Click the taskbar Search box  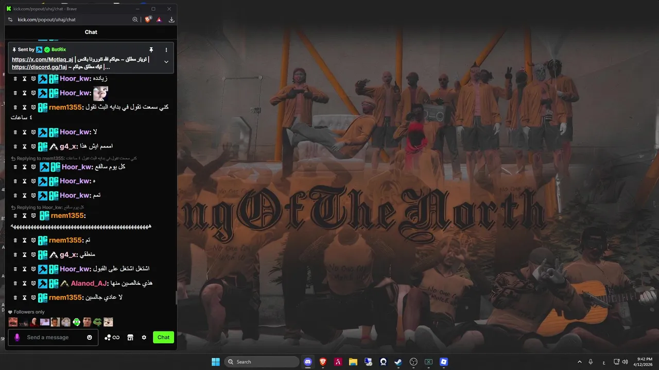click(263, 362)
